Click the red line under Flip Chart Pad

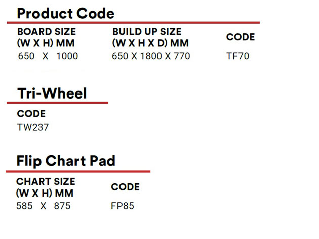78,171
